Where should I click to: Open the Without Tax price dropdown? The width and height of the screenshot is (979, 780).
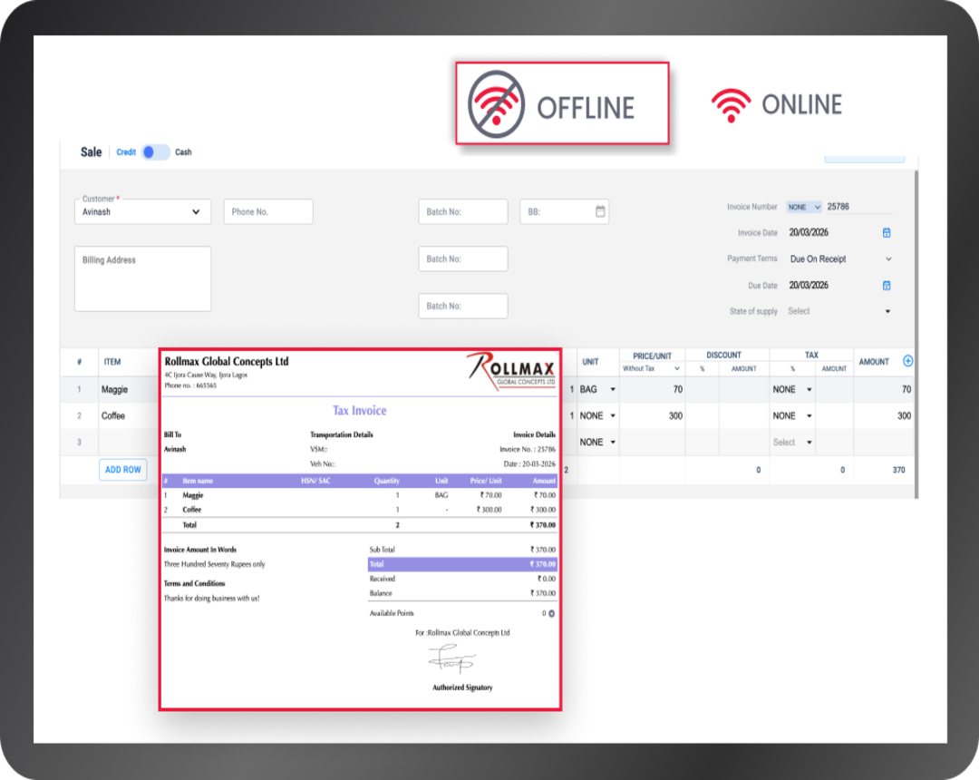click(651, 369)
